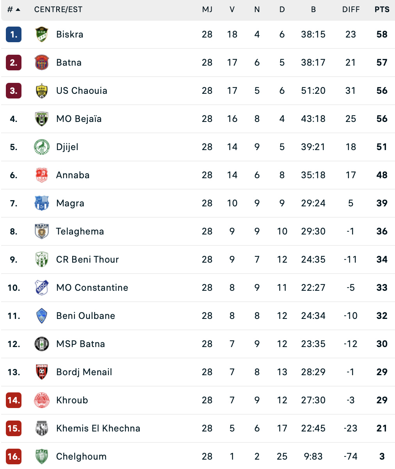
Task: Open the Bordj Menail club crest
Action: click(x=42, y=372)
